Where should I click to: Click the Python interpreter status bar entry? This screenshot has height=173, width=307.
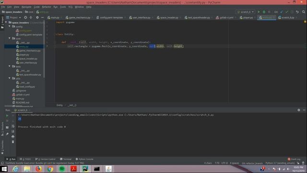point(280,163)
